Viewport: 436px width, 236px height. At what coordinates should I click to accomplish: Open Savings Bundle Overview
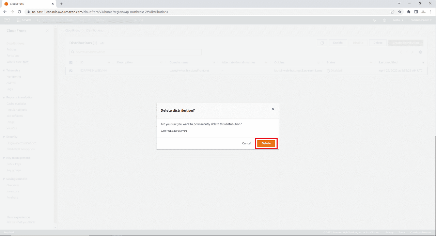coord(13,186)
